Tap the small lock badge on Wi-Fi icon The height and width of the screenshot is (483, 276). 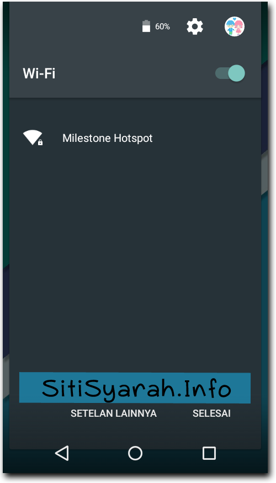[x=40, y=142]
